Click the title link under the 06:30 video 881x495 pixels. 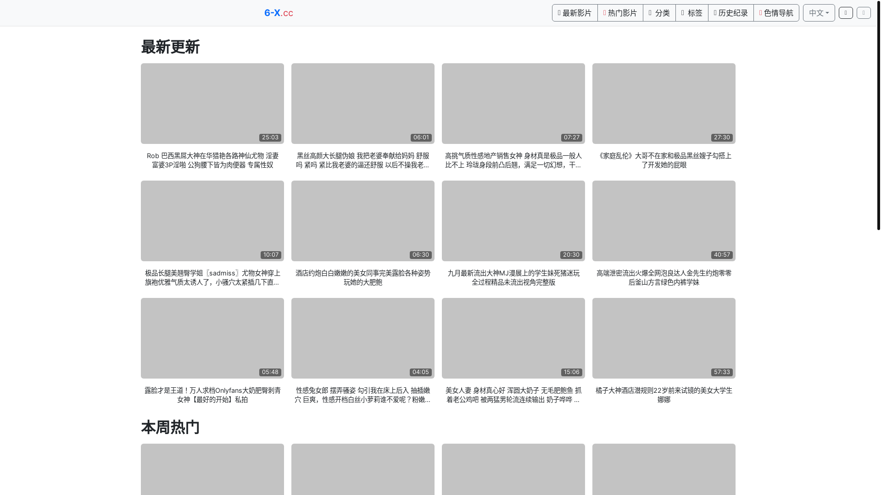363,278
